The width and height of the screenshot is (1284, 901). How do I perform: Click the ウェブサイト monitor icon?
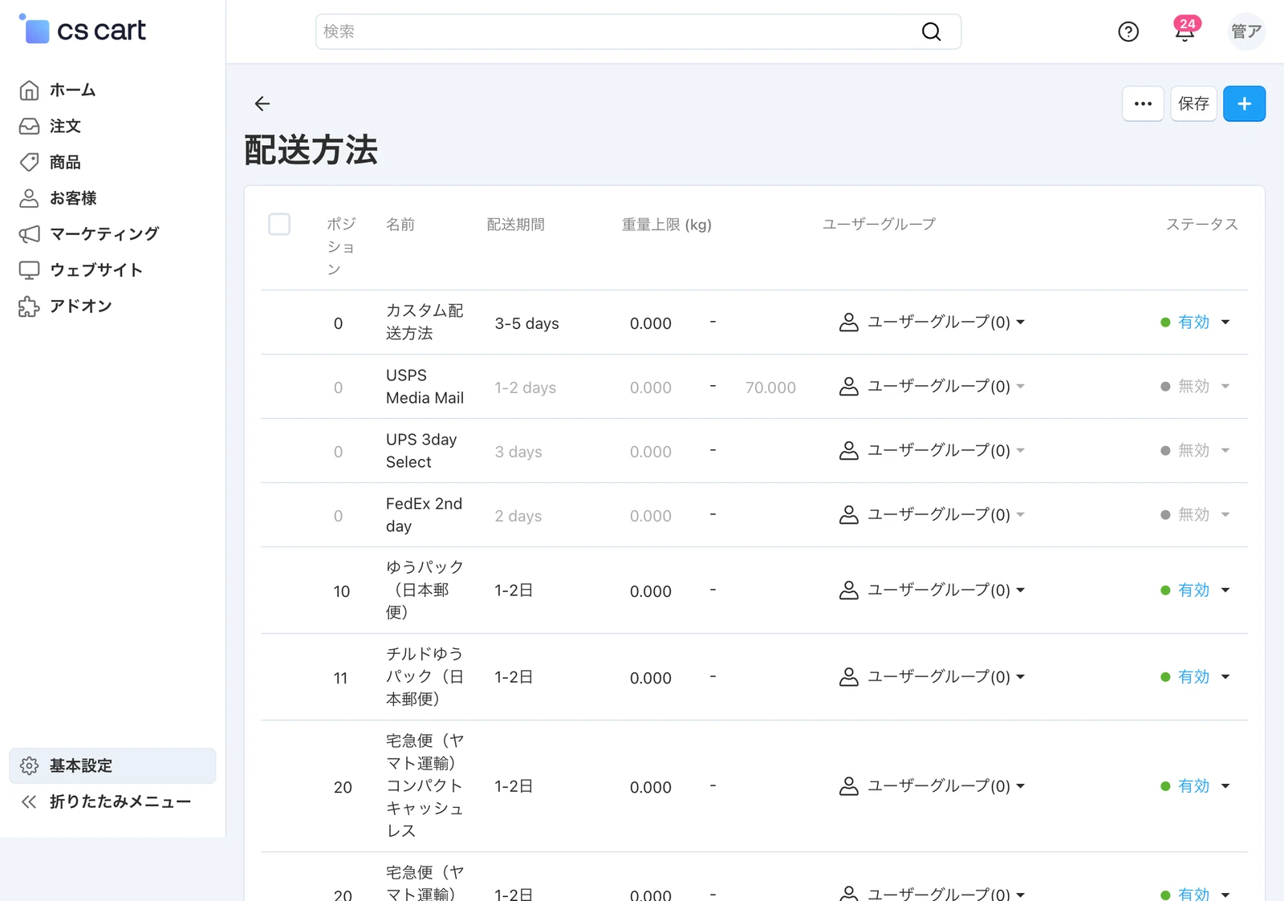(29, 270)
